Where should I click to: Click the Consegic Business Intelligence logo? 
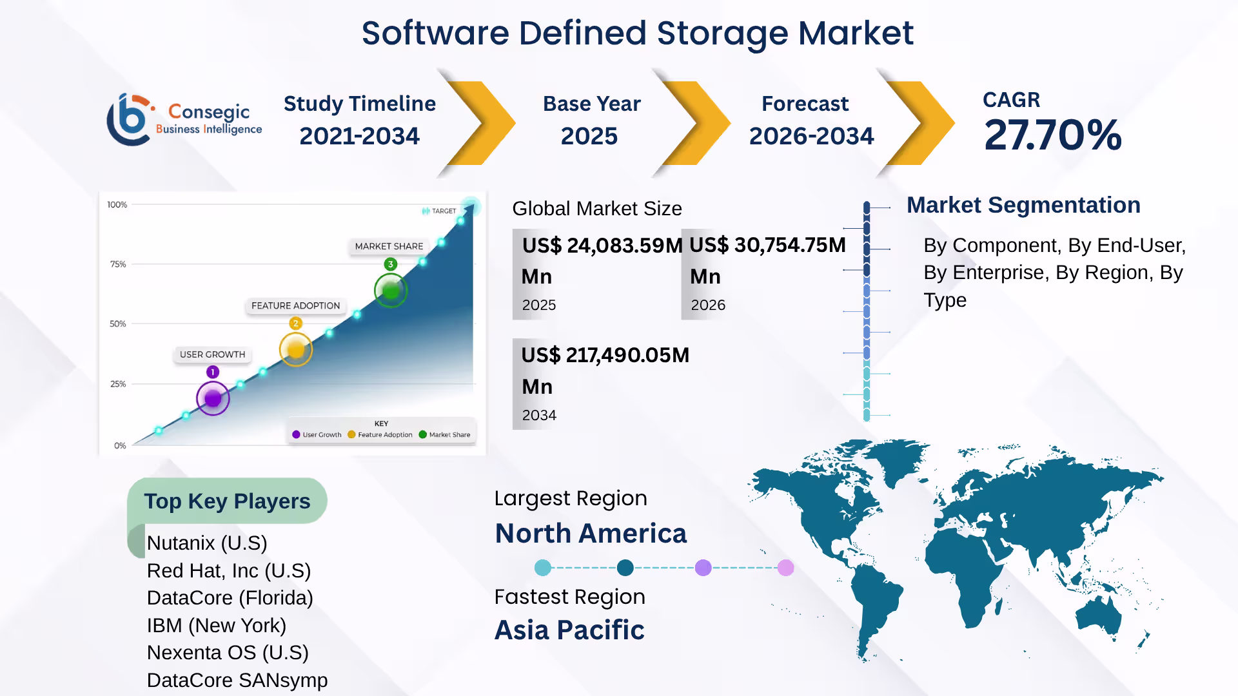click(184, 121)
